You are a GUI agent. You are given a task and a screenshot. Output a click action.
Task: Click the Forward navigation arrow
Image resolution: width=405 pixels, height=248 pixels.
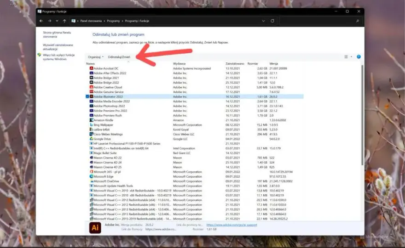click(50, 21)
